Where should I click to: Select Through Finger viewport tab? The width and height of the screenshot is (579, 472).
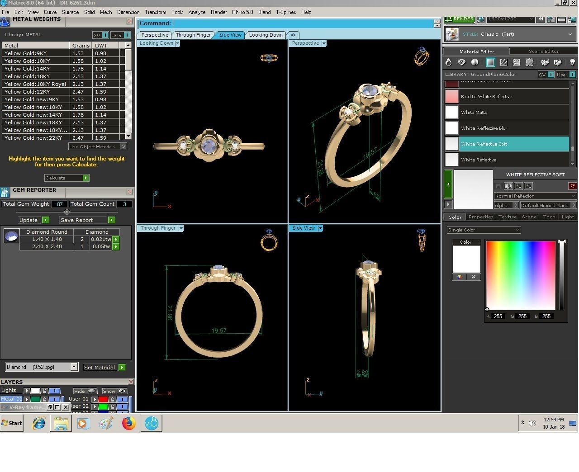[x=193, y=35]
